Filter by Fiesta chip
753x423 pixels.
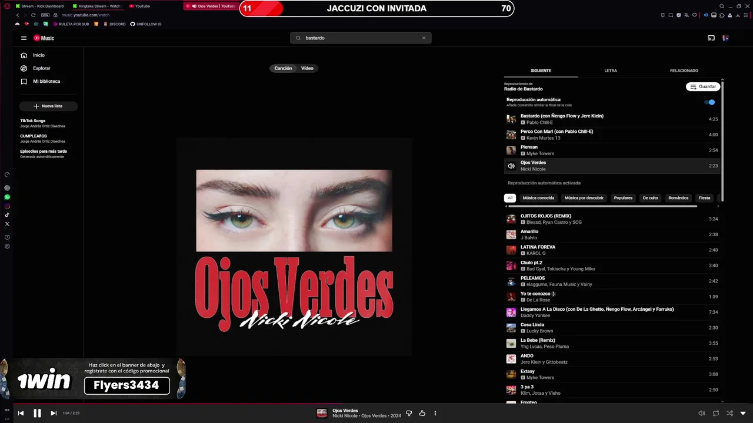coord(704,198)
